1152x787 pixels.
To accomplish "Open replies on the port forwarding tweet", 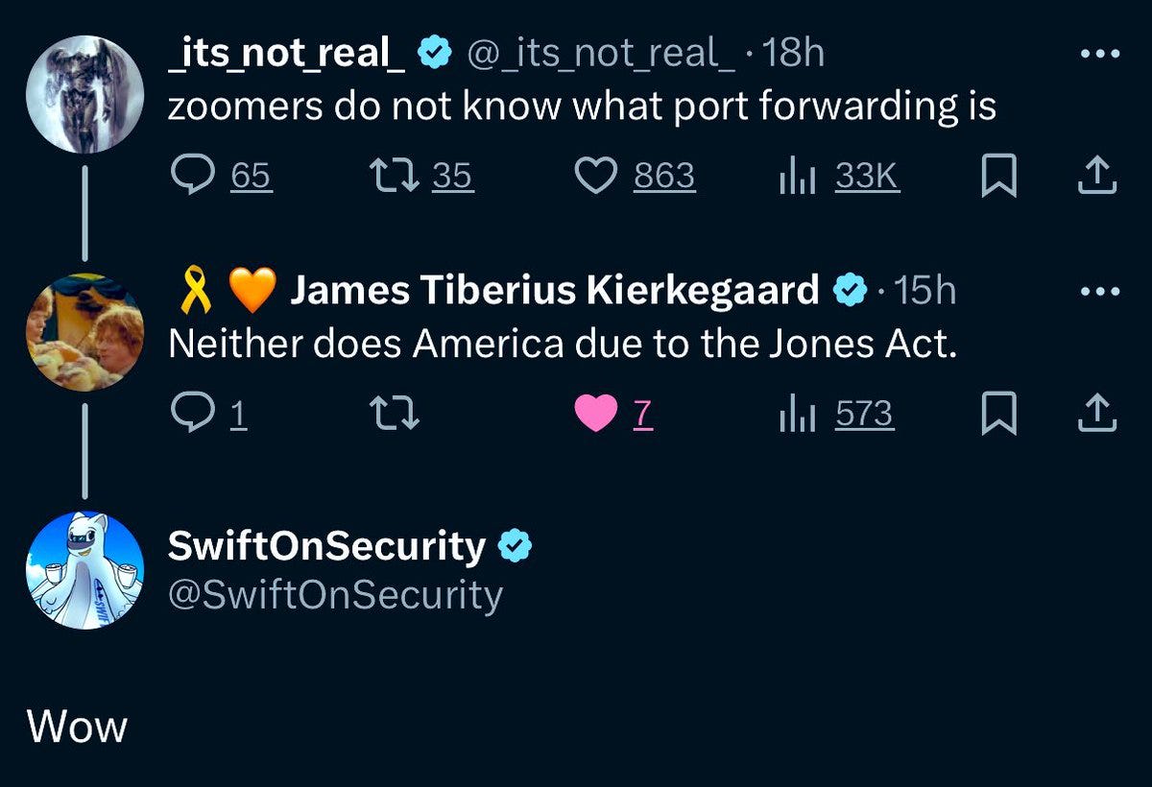I will pyautogui.click(x=221, y=176).
